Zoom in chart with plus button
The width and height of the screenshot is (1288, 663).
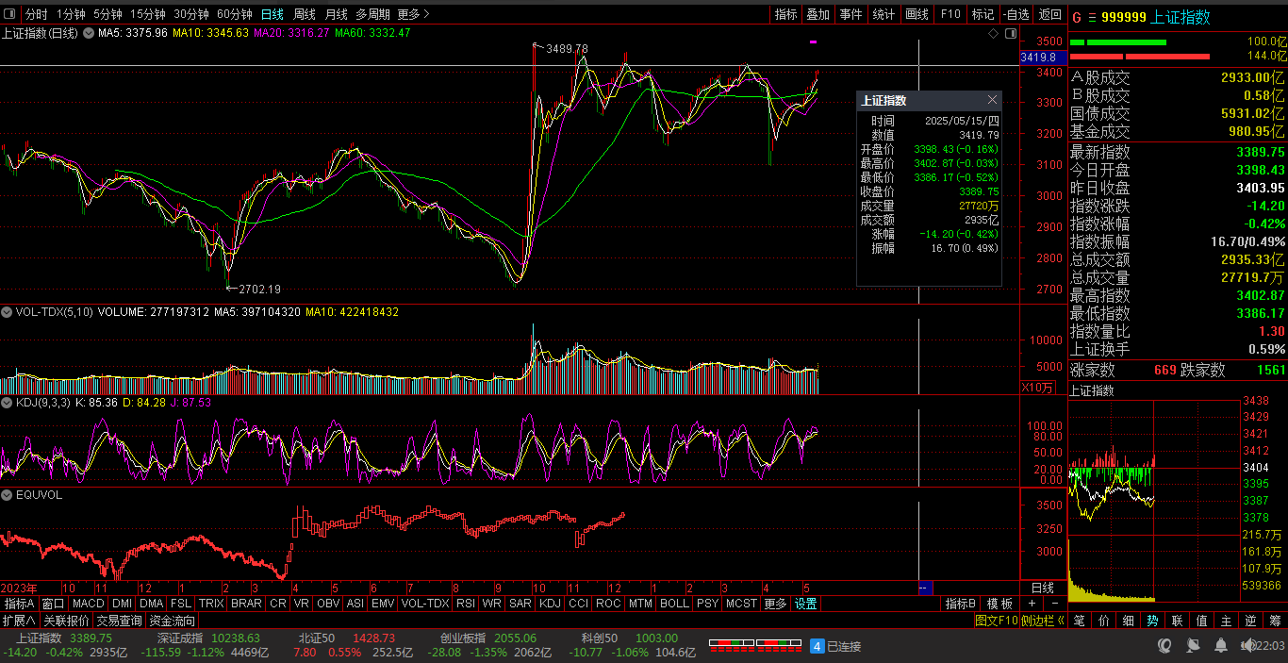[x=1032, y=604]
